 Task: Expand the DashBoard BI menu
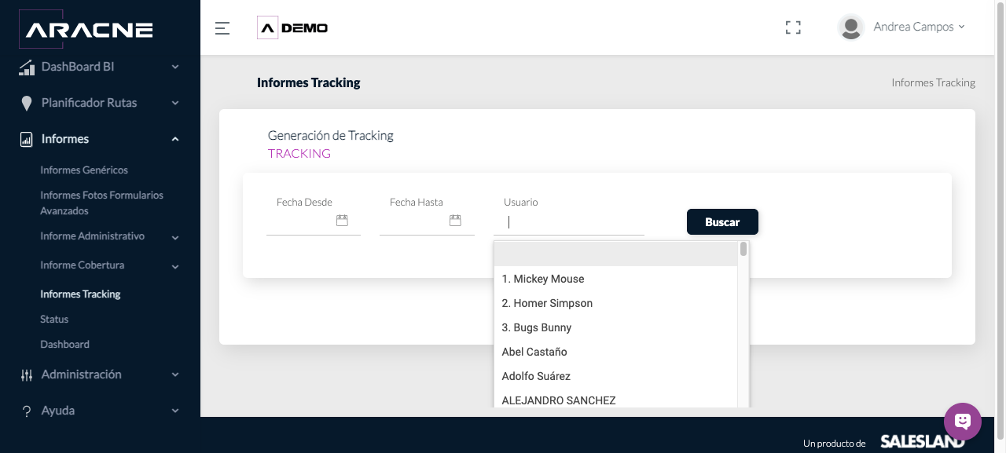175,67
